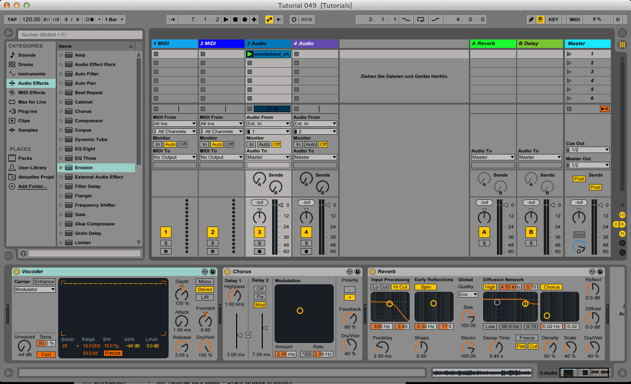Screen dimensions: 631x384
Task: Open the Vocoder Carrier Modulator dropdown
Action: (35, 290)
